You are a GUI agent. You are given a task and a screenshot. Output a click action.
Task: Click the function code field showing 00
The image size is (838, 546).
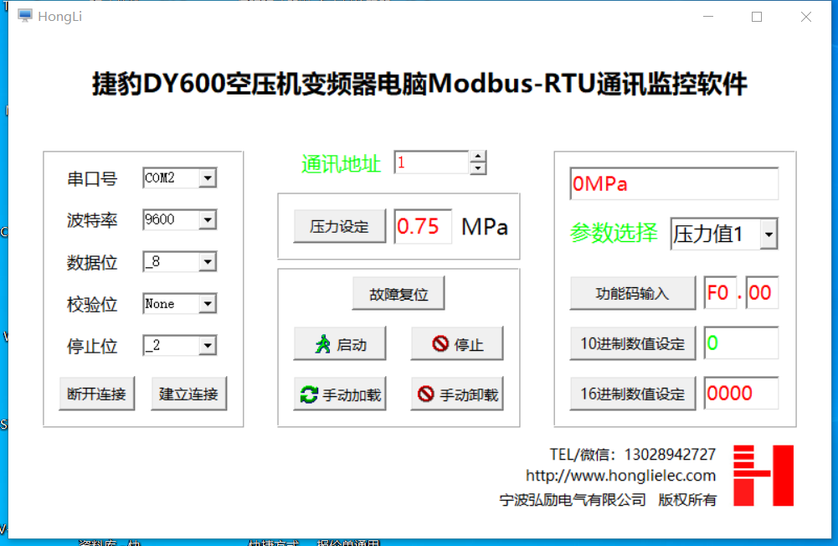pyautogui.click(x=762, y=293)
